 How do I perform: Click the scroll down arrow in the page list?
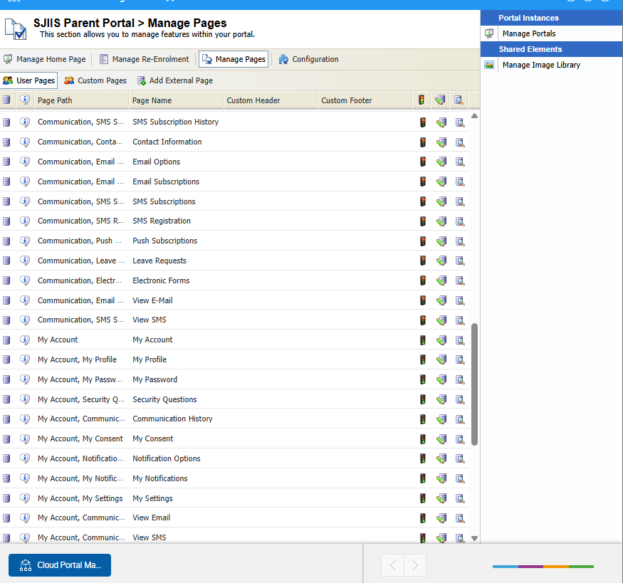click(x=474, y=538)
